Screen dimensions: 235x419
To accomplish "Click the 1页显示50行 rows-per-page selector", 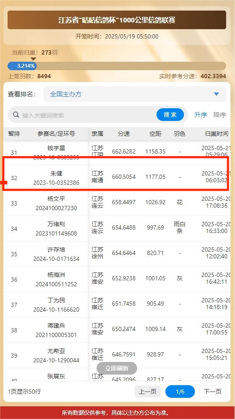I will click(x=24, y=392).
